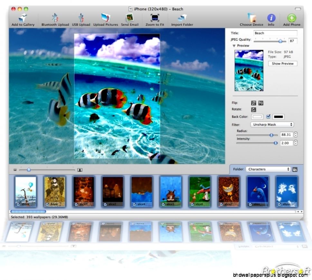Uncheck the 'alice4' wallpaper checkbox

pos(134,204)
